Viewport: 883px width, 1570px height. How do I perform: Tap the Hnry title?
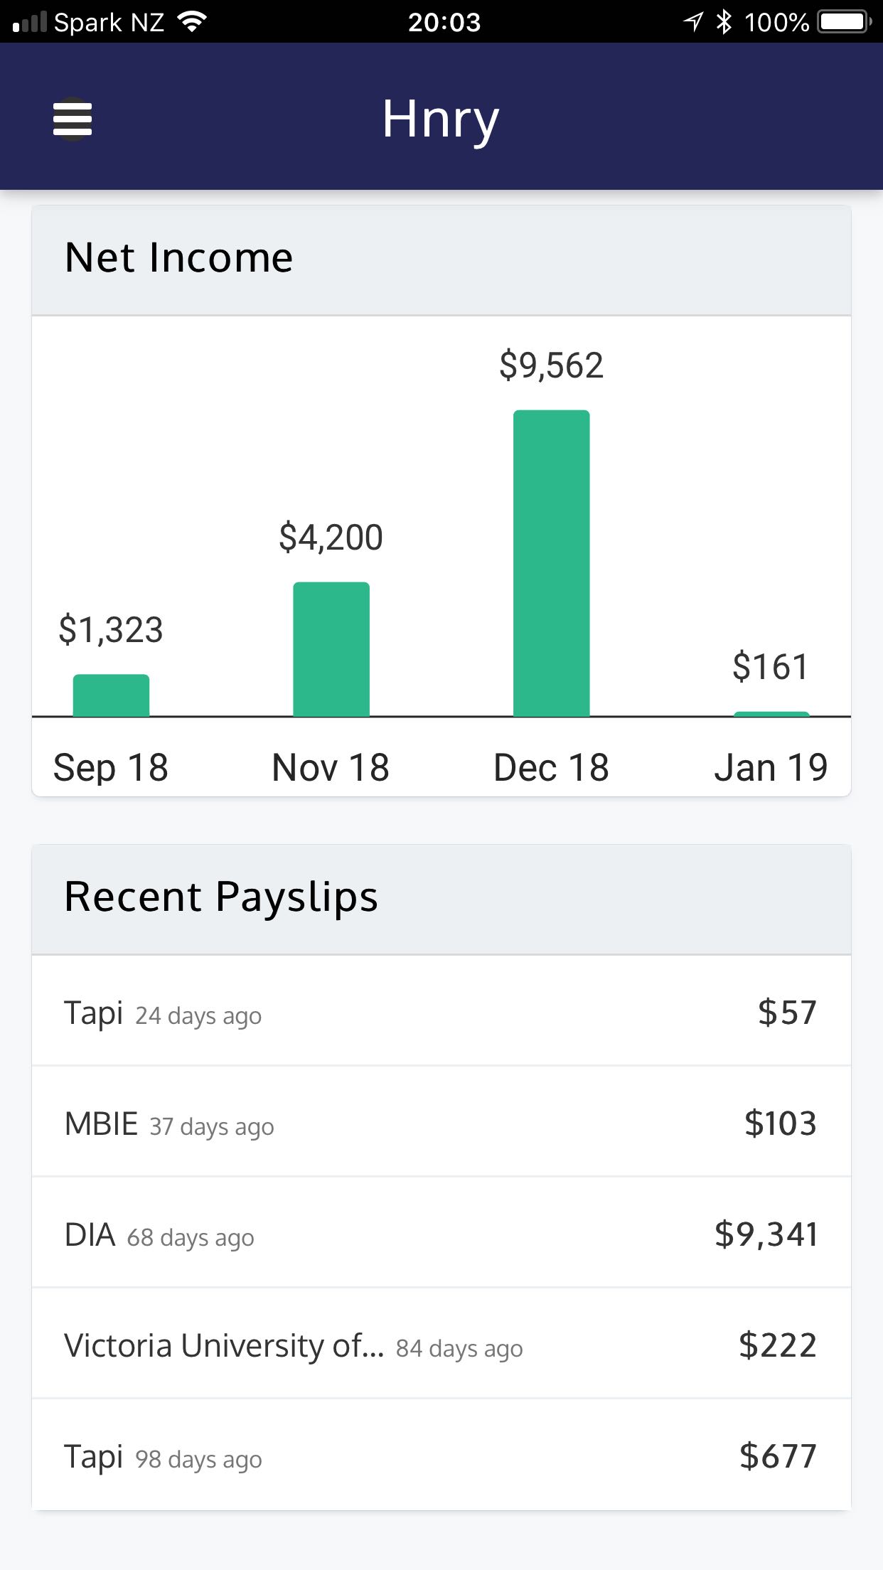coord(441,119)
